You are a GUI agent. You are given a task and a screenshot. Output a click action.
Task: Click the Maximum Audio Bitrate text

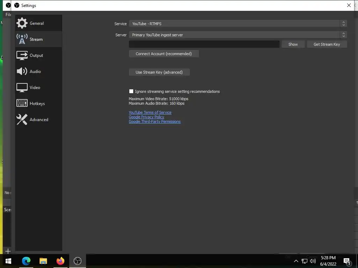(156, 103)
